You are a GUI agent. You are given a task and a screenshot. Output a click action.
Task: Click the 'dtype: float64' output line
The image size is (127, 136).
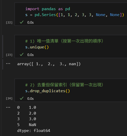(34, 131)
